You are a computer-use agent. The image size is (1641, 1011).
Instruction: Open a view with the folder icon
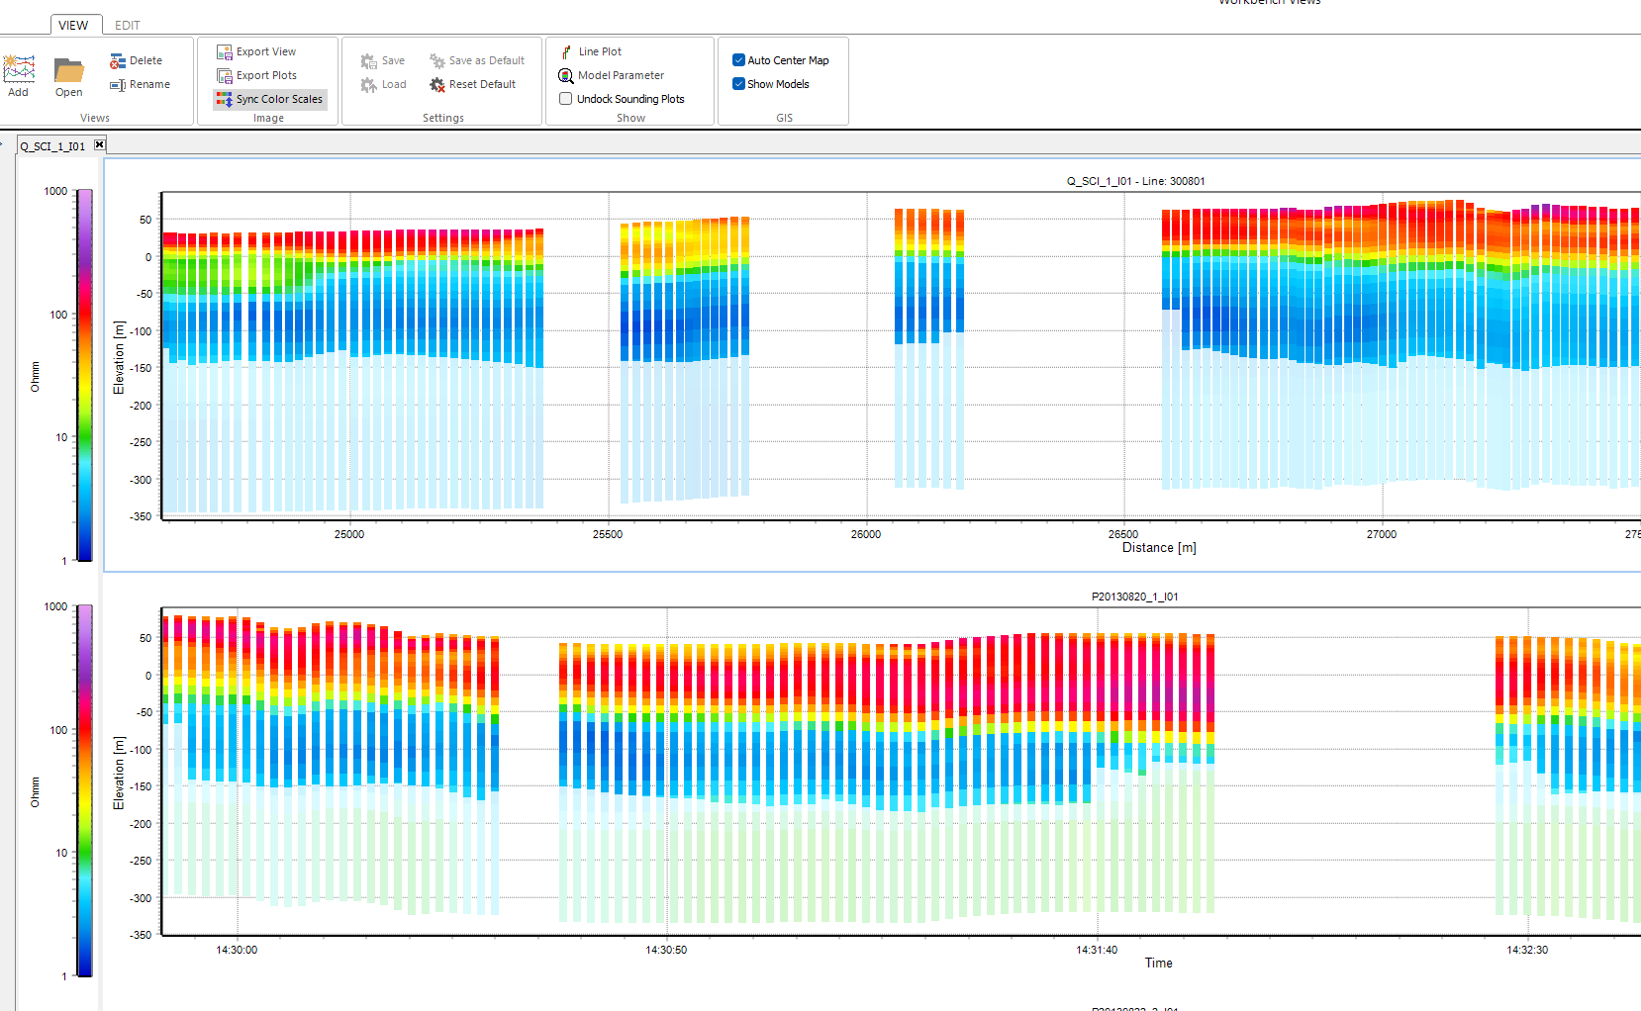(x=68, y=76)
